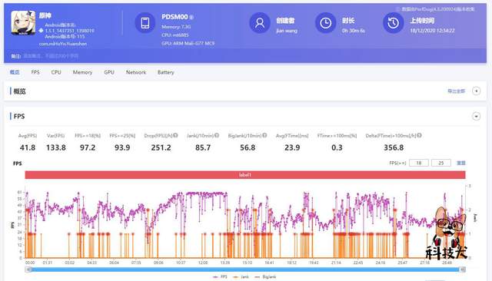
Task: Click the reset link beside FPS threshold inputs
Action: coord(461,163)
